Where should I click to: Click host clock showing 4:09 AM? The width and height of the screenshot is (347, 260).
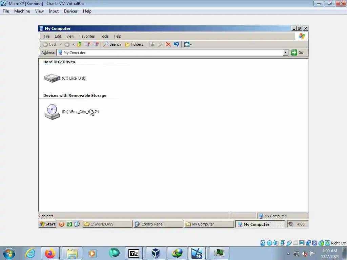pyautogui.click(x=330, y=254)
